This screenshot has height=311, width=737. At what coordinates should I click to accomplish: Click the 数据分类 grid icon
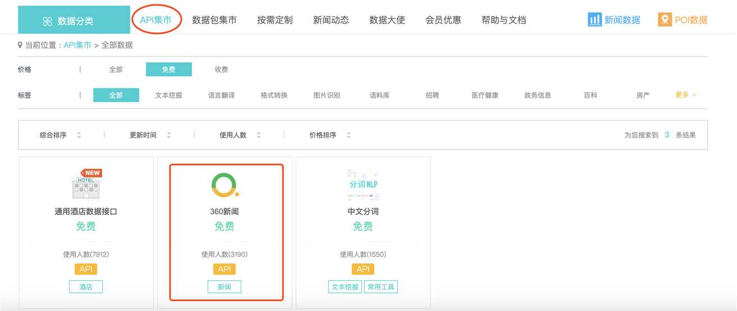(48, 21)
